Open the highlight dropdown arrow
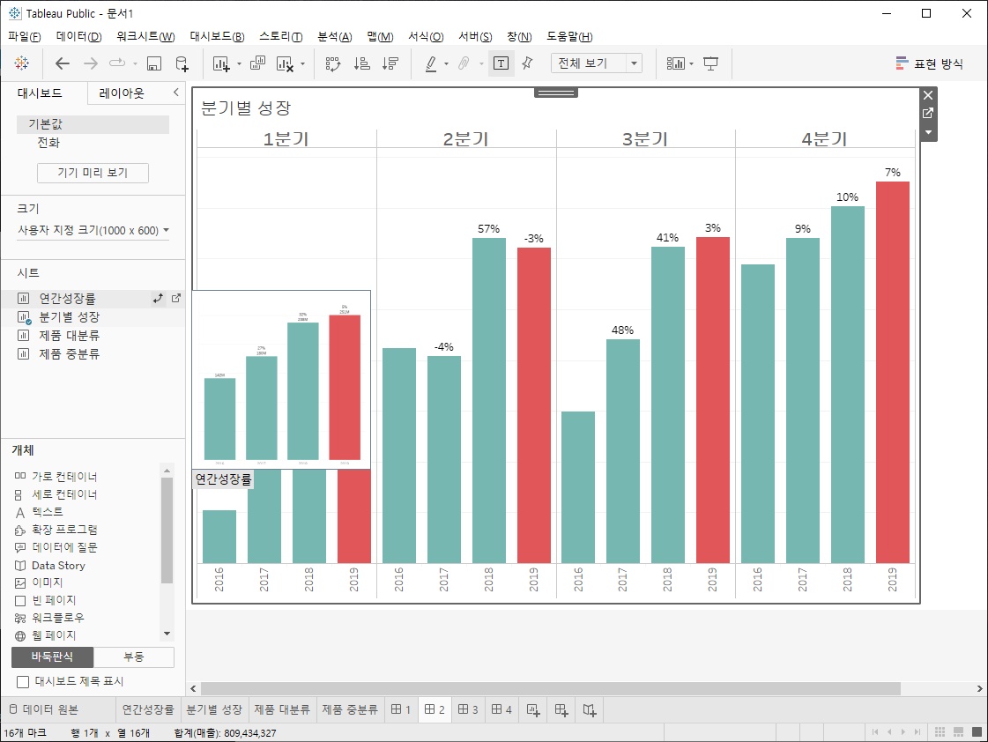This screenshot has height=742, width=988. click(446, 63)
